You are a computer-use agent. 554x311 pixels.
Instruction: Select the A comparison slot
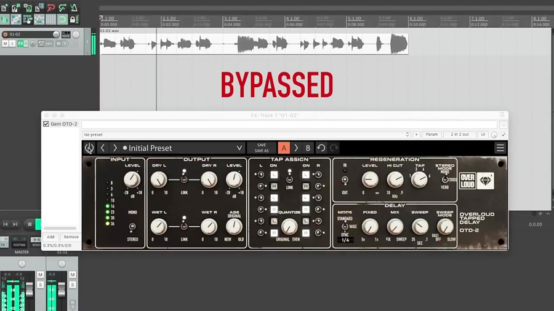(284, 148)
